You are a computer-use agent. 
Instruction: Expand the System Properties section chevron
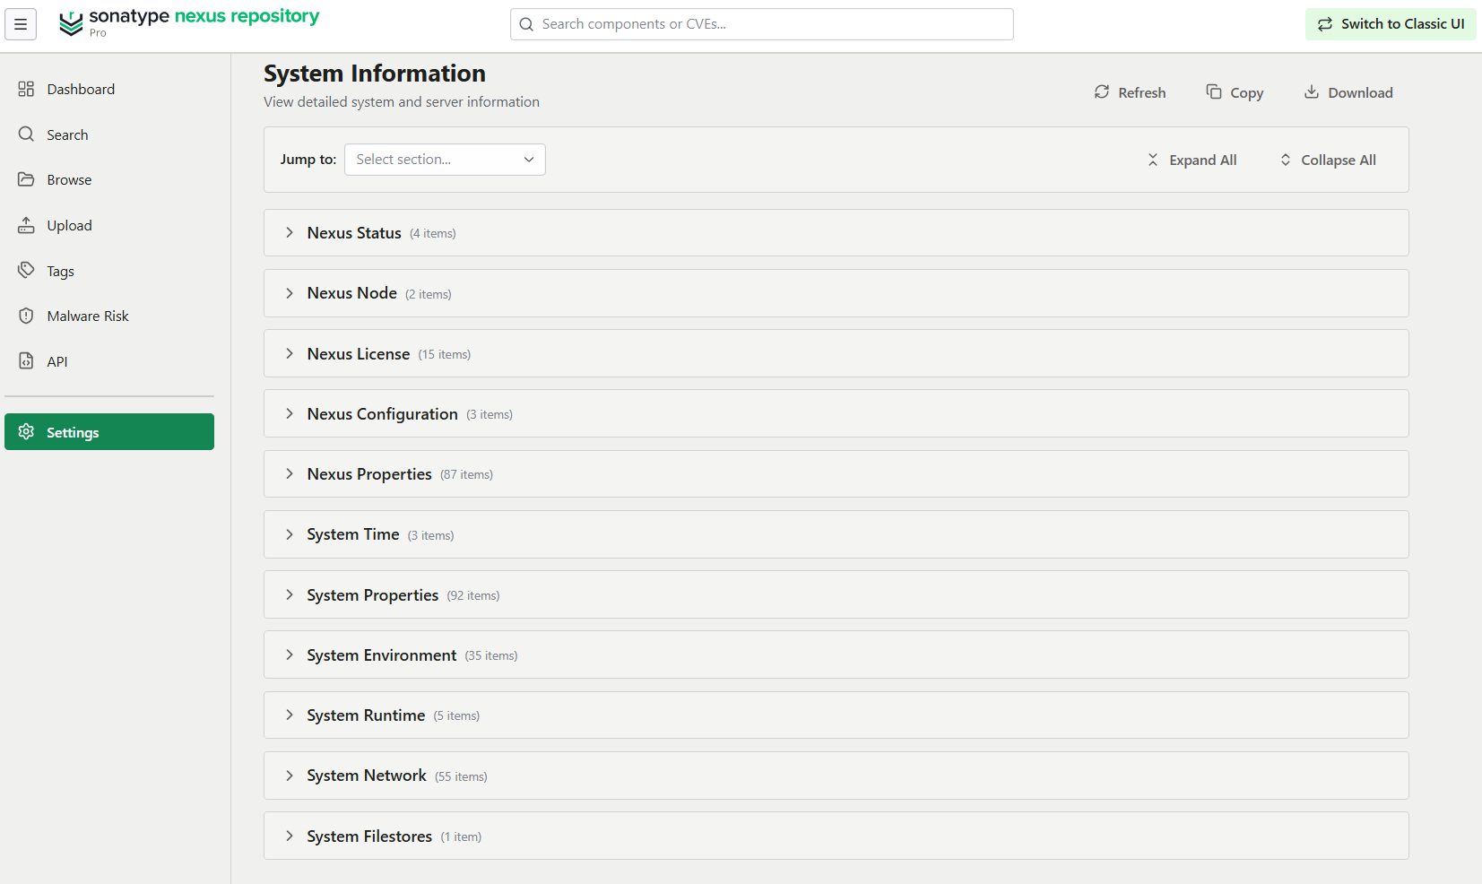click(290, 594)
